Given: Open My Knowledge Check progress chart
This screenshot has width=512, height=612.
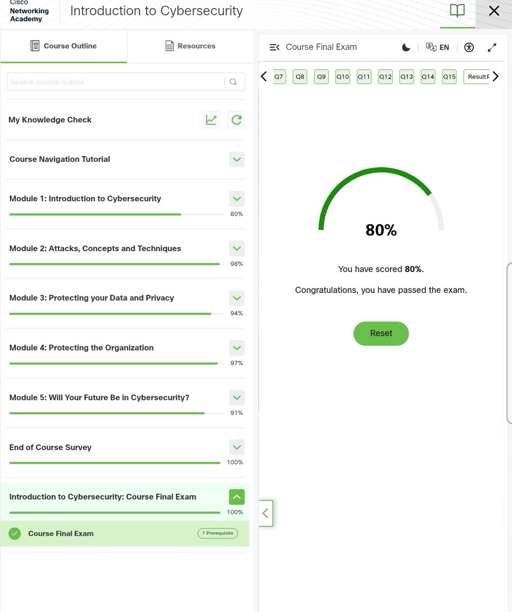Looking at the screenshot, I should 211,120.
